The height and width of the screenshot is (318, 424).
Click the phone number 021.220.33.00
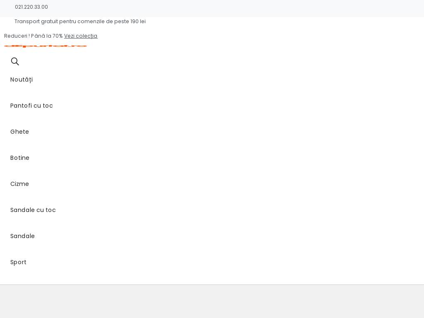click(x=31, y=7)
